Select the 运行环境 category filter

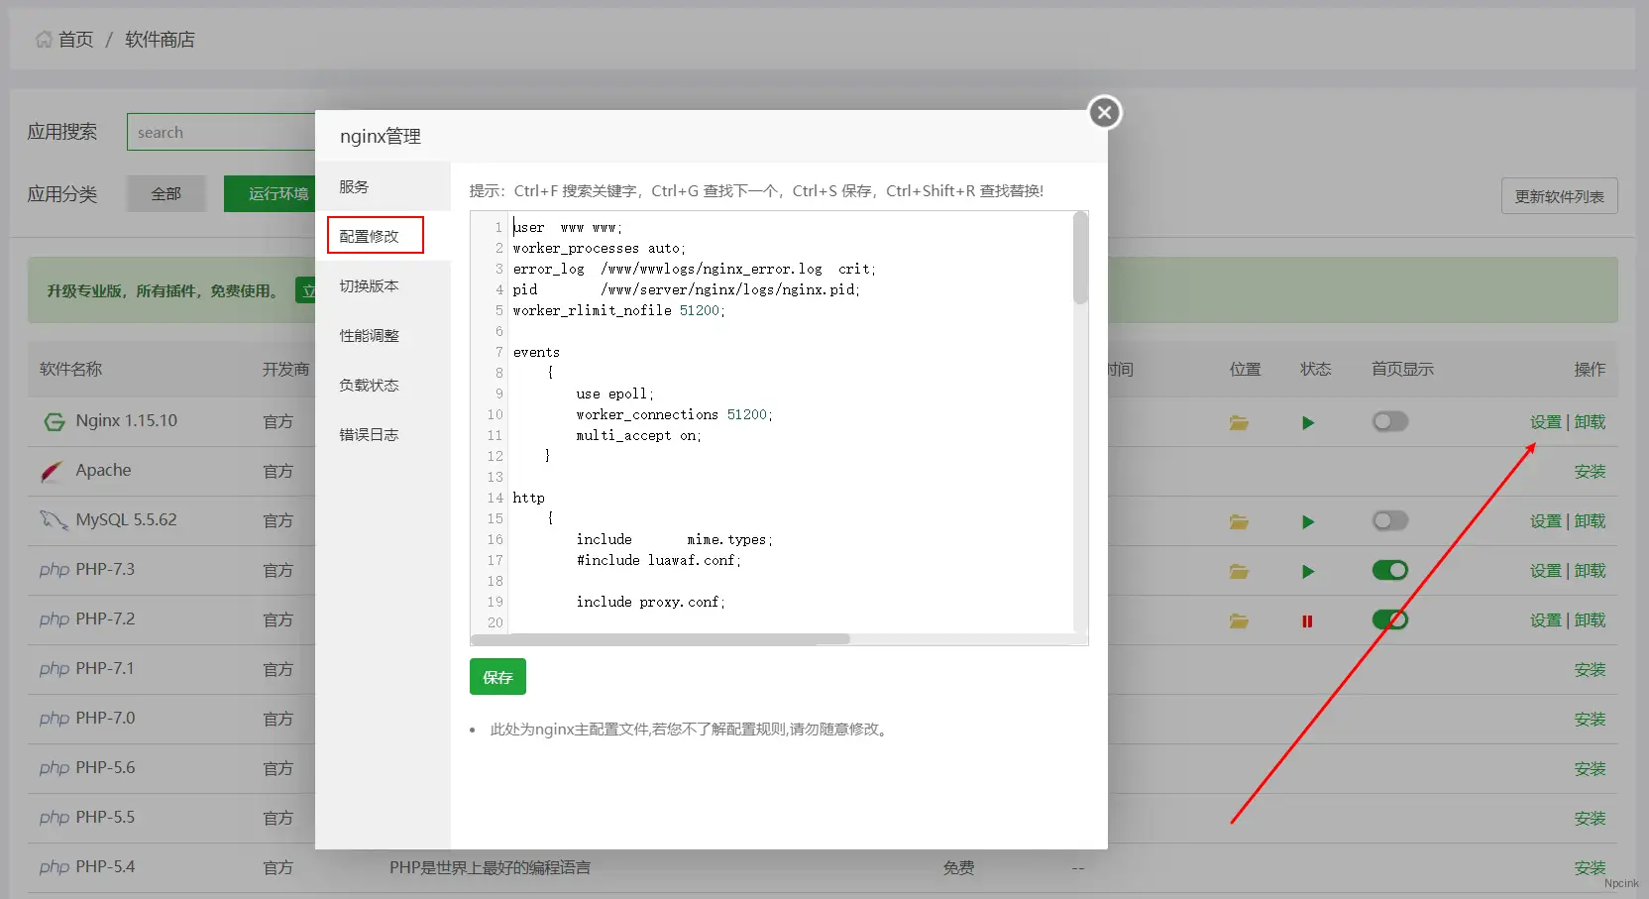tap(270, 193)
